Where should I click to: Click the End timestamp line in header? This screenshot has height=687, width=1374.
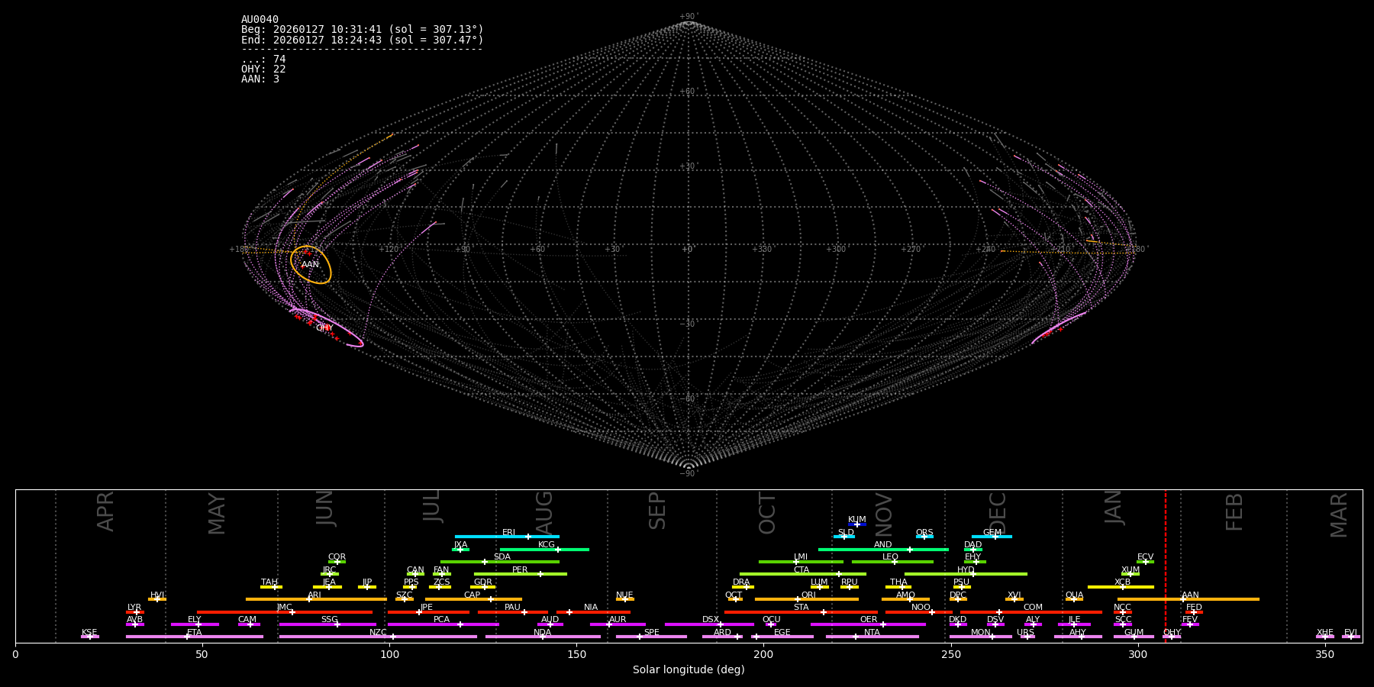pyautogui.click(x=363, y=40)
